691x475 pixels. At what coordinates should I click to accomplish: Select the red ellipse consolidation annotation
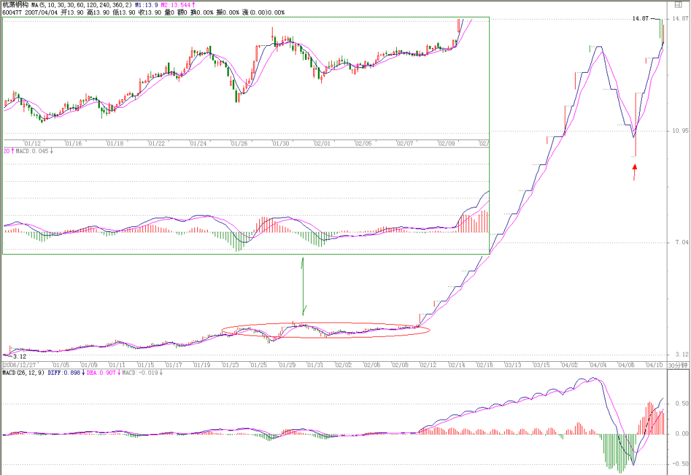point(325,329)
